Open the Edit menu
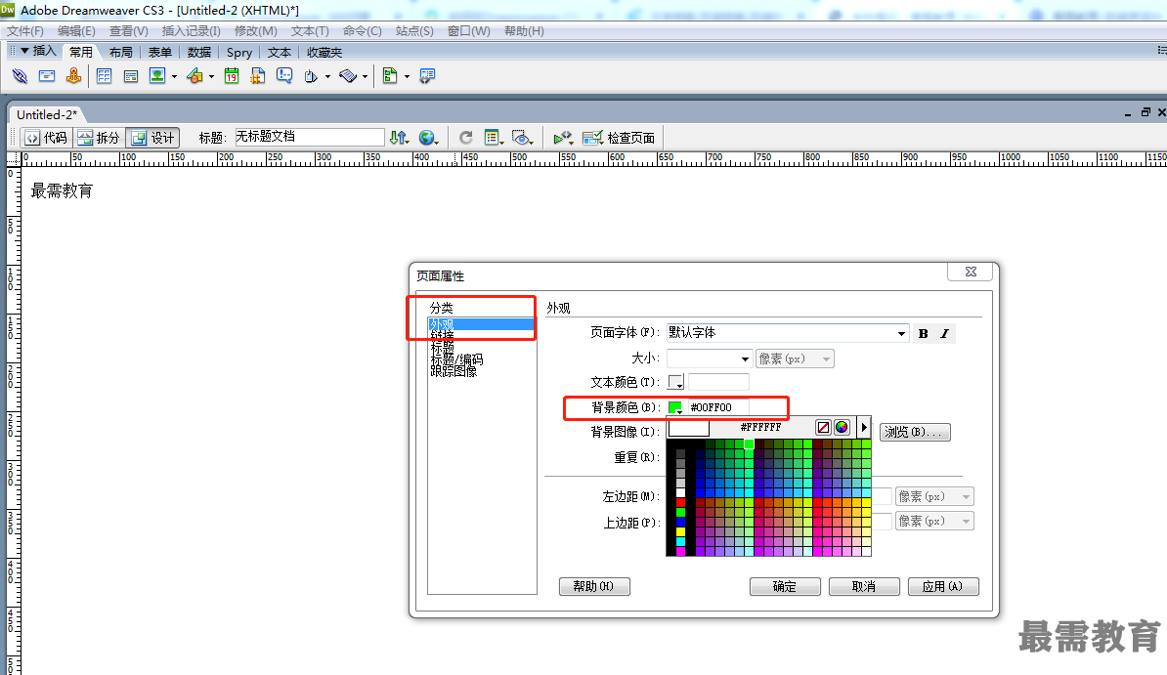Screen dimensions: 1167x675 [76, 31]
